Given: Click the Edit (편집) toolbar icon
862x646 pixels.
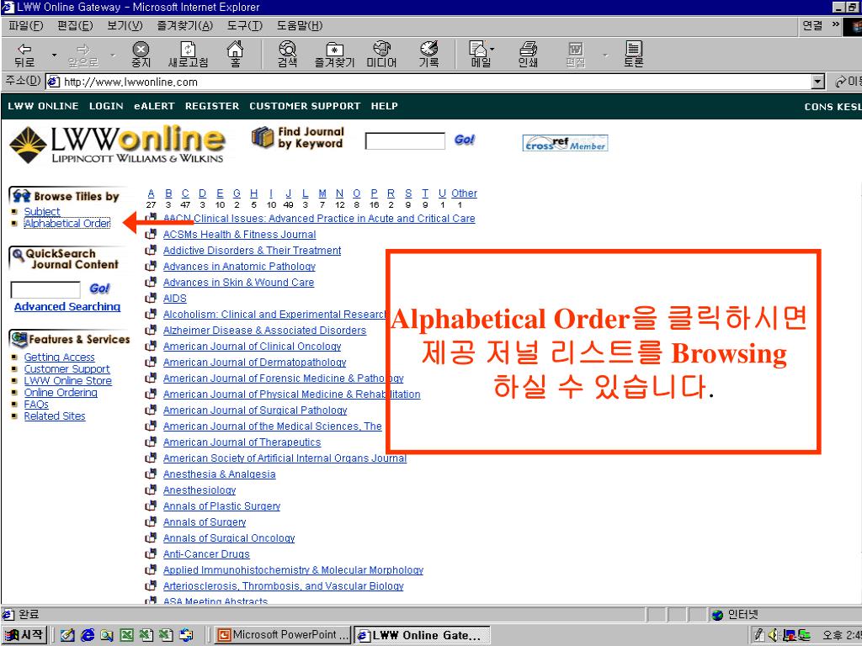Looking at the screenshot, I should click(x=576, y=54).
